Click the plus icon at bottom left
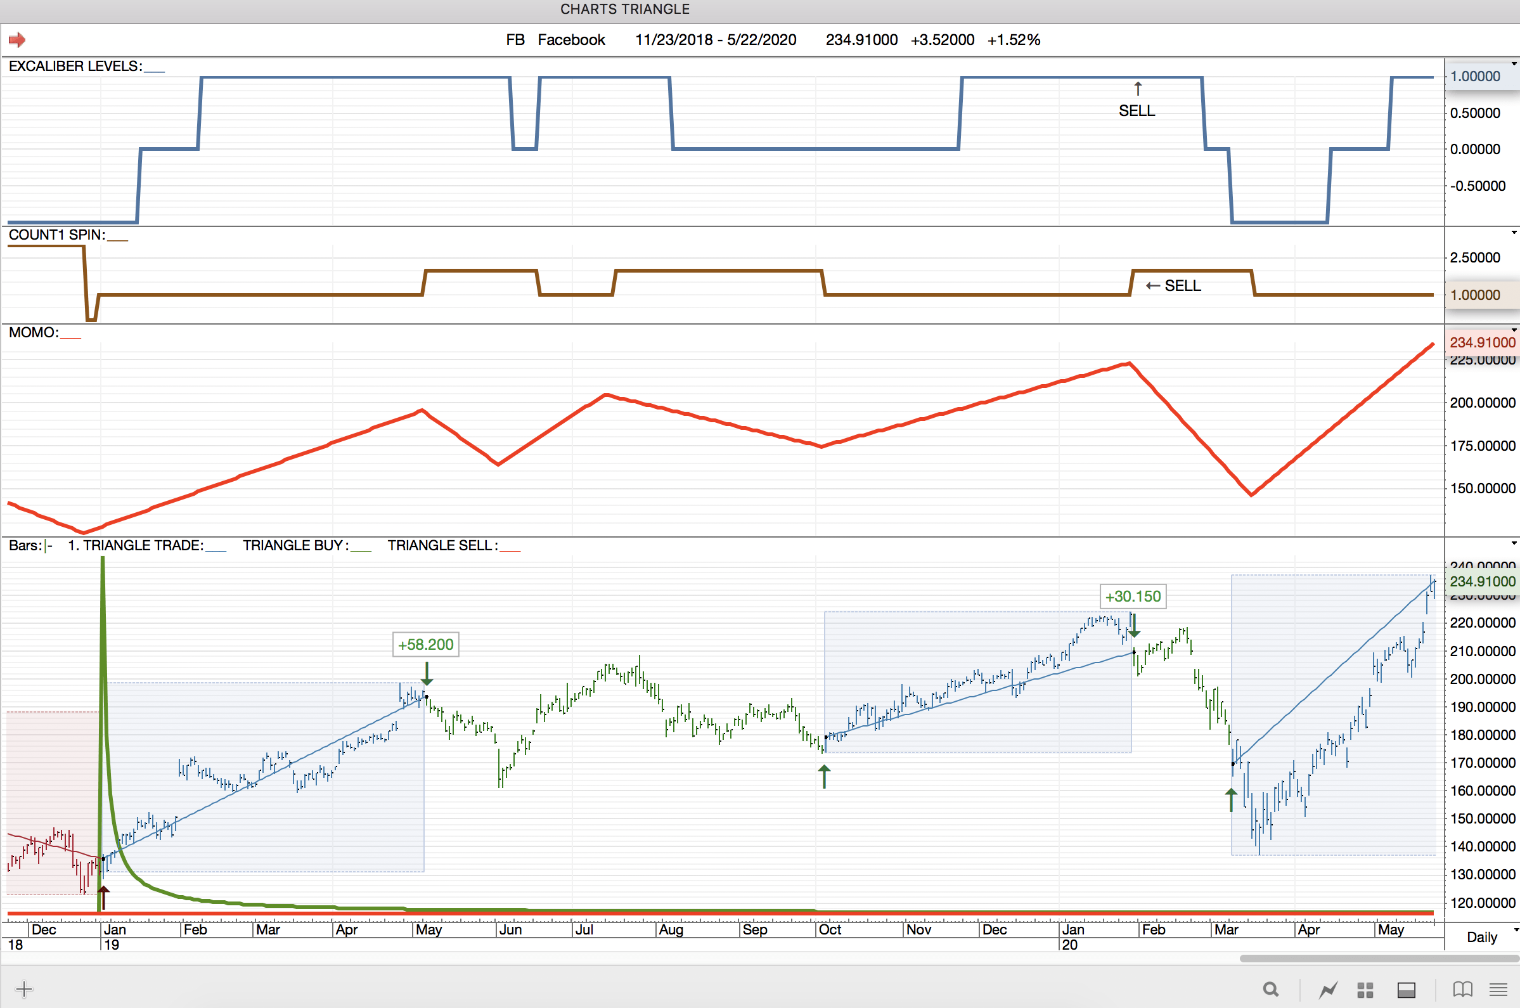This screenshot has width=1520, height=1008. coord(24,989)
